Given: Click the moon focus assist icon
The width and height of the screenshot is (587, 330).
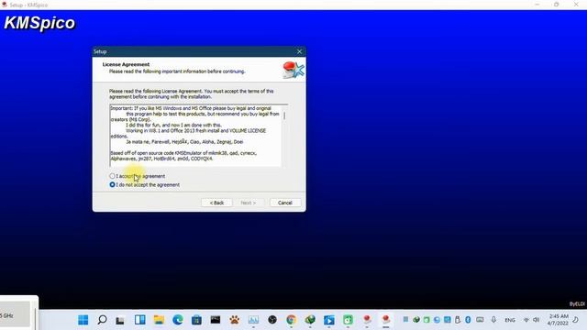Looking at the screenshot, I should pos(576,320).
